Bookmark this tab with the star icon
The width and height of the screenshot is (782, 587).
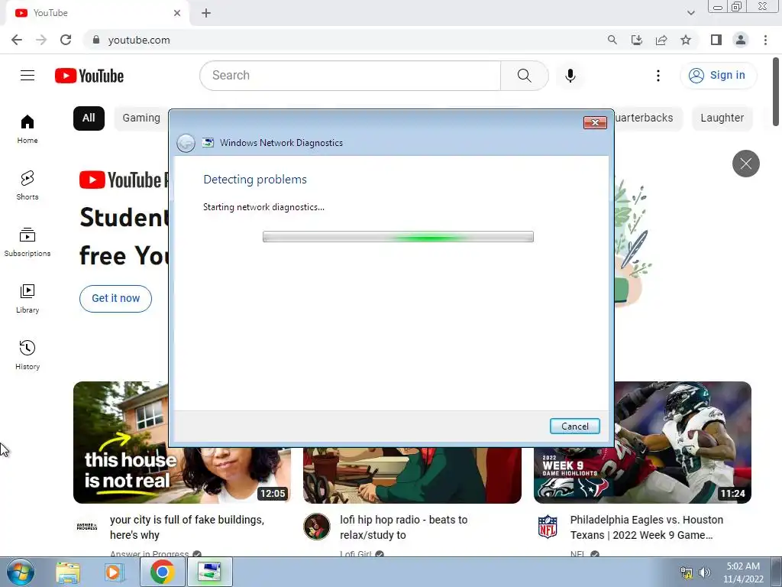point(686,40)
